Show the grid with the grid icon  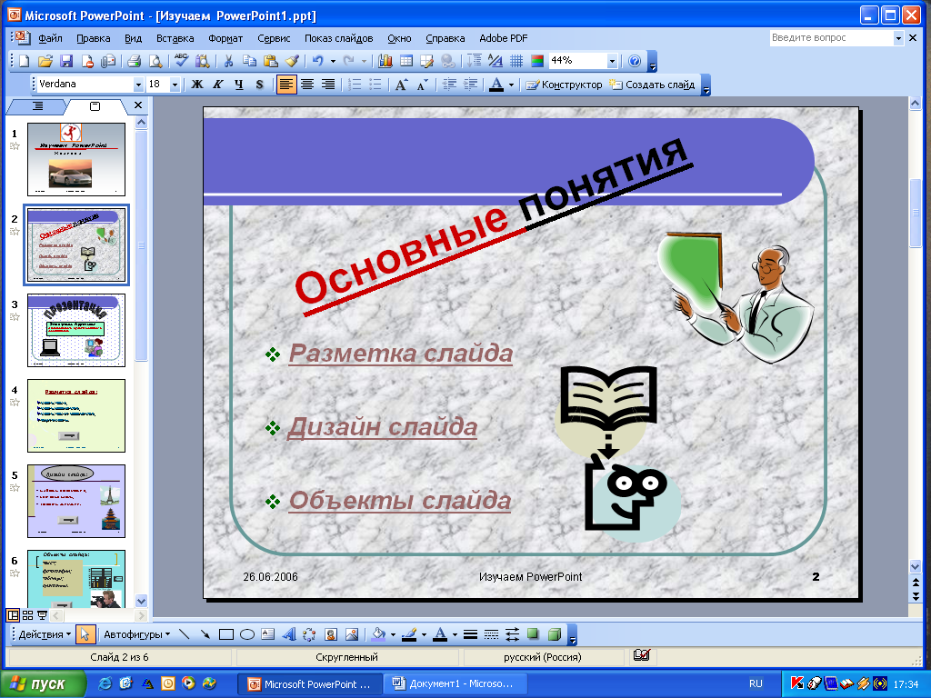[516, 61]
